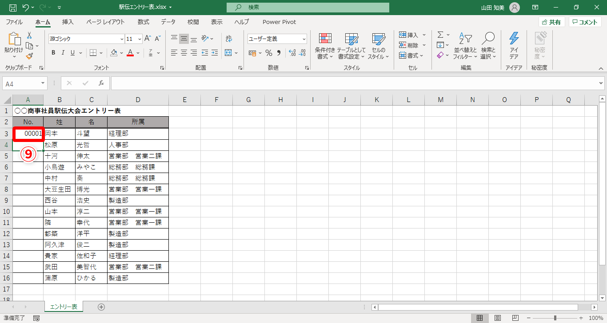Click the Cut scissors icon

coord(29,35)
